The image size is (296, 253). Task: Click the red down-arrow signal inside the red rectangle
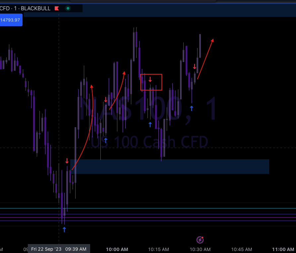(x=151, y=79)
